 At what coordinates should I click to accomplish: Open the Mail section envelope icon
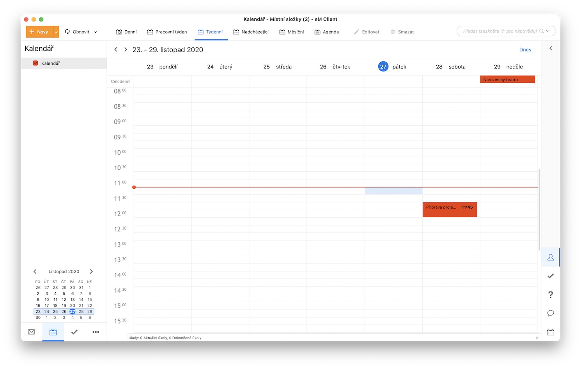pos(32,332)
